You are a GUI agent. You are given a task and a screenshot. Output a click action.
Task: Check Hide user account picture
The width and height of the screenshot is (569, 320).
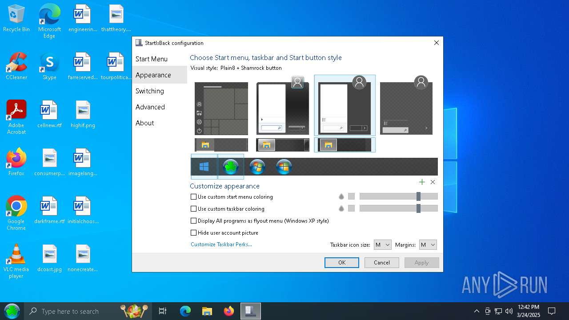click(x=193, y=232)
